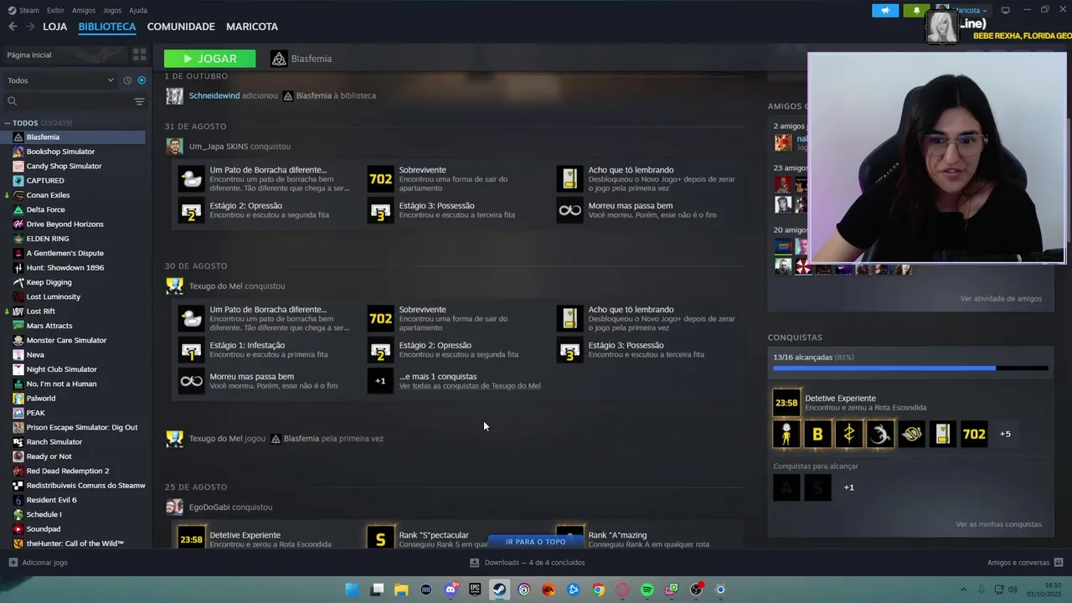
Task: Open advanced filter options icon
Action: pos(140,101)
